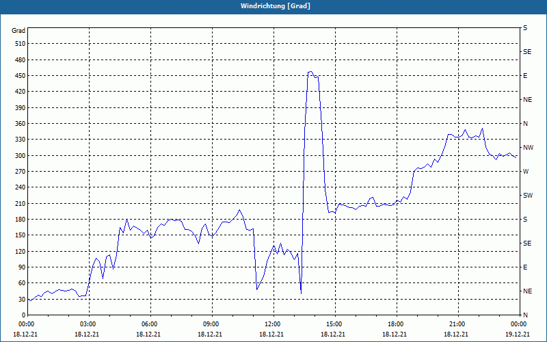
Task: Select the 09:00 time axis label
Action: point(210,324)
